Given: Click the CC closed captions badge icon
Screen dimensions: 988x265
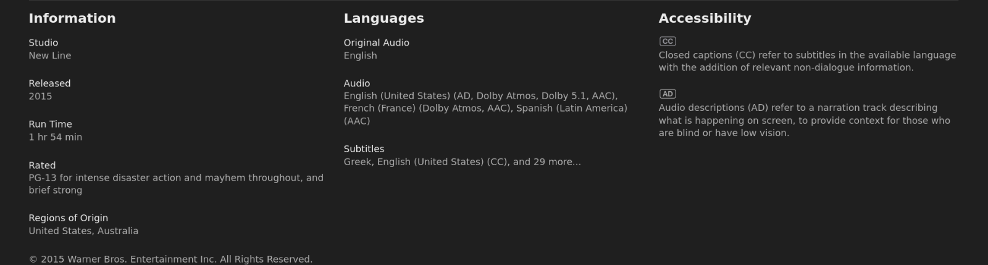Looking at the screenshot, I should pos(668,41).
